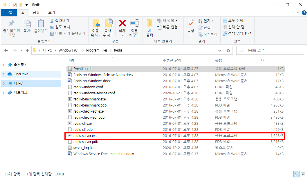Image resolution: width=308 pixels, height=178 pixels.
Task: Open the Open (열기) dropdown
Action: click(206, 21)
